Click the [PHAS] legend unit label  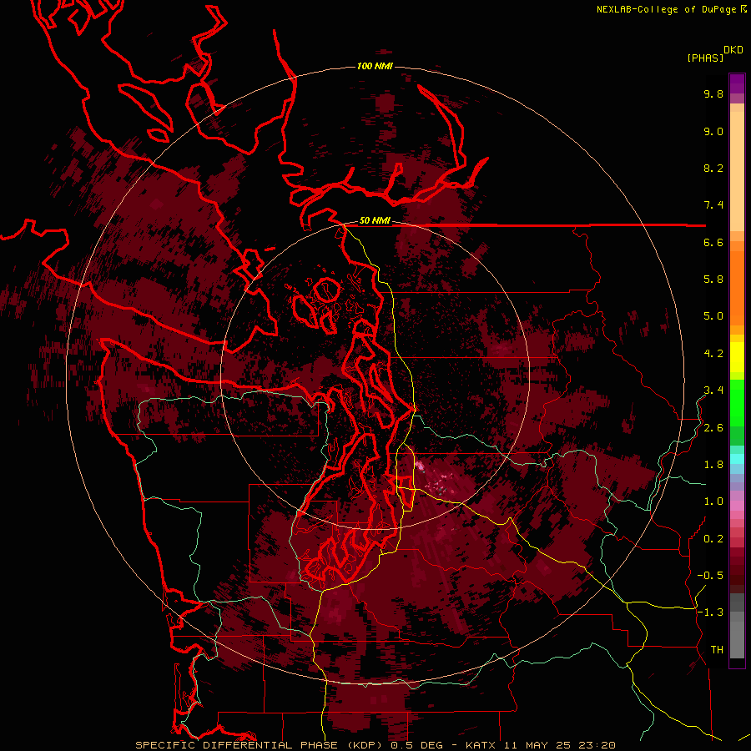705,58
